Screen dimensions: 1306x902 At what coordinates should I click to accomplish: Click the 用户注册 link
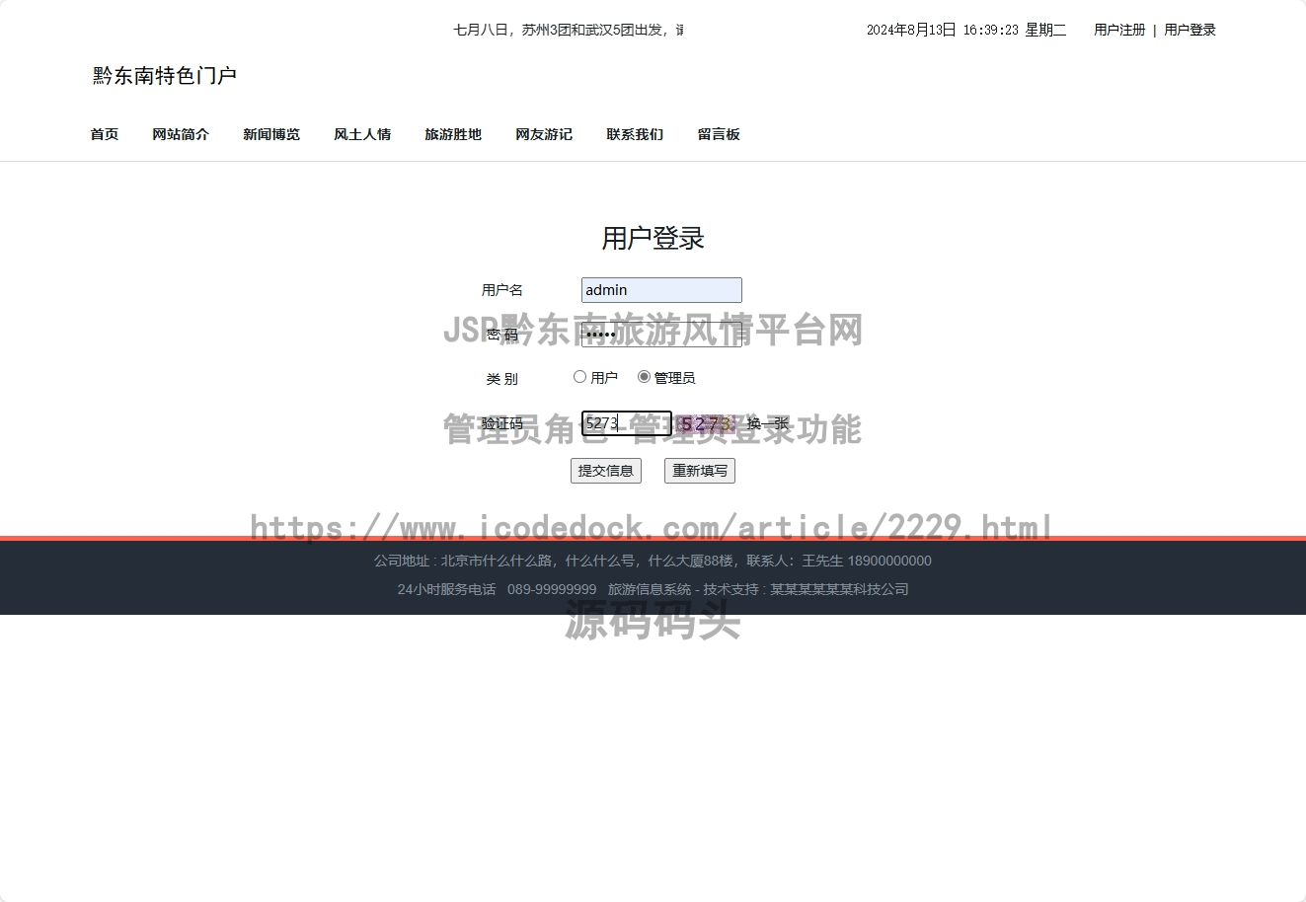coord(1119,30)
